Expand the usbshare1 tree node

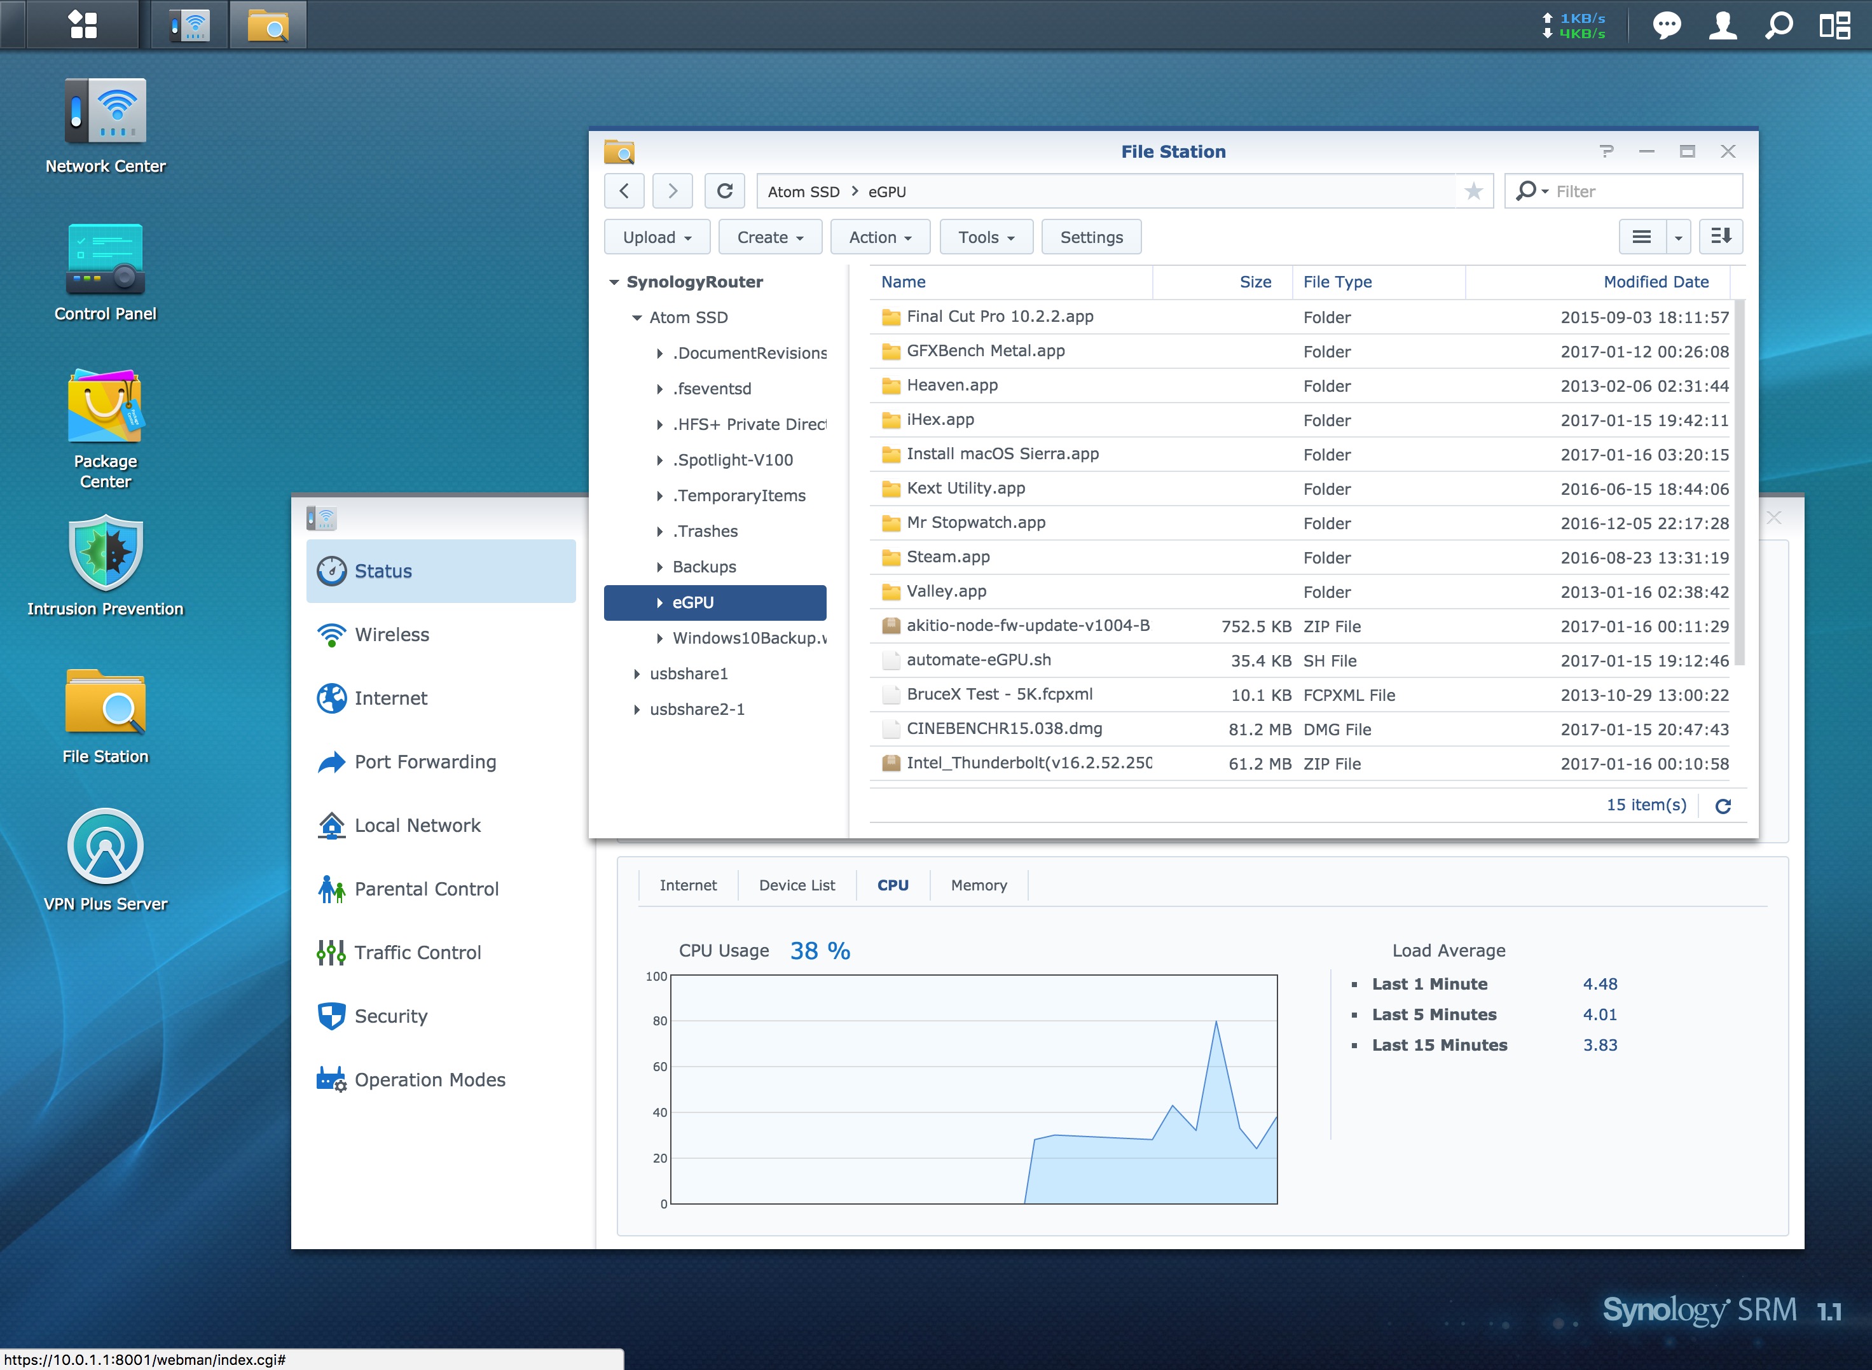(x=637, y=674)
